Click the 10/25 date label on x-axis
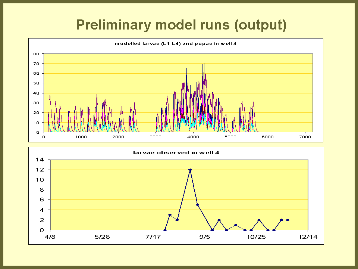Viewport: 358px width, 269px height. (x=256, y=237)
